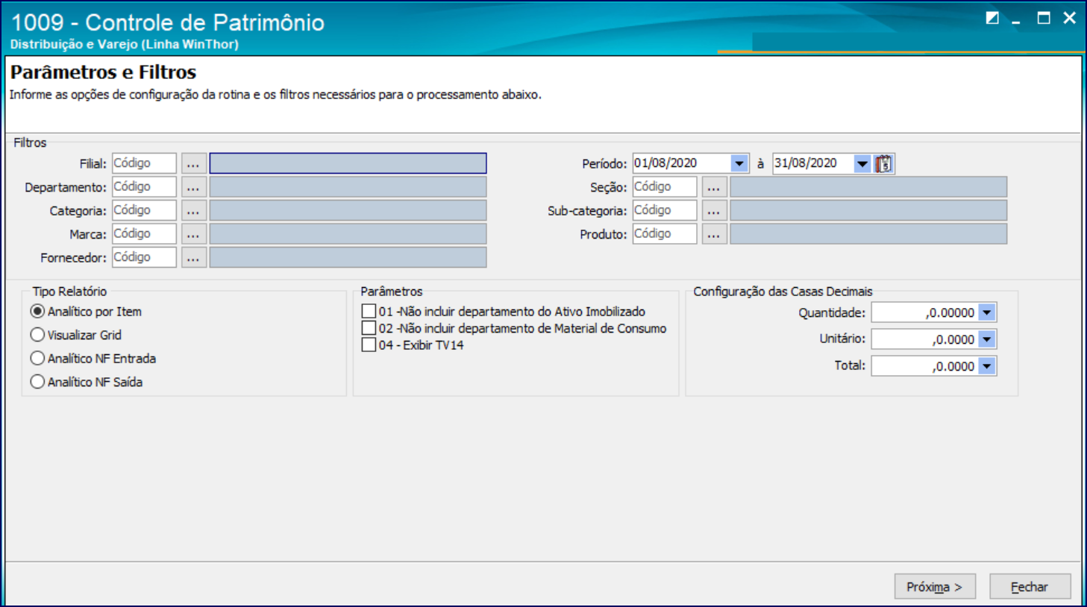
Task: Click the 'Período:' label
Action: pos(604,164)
